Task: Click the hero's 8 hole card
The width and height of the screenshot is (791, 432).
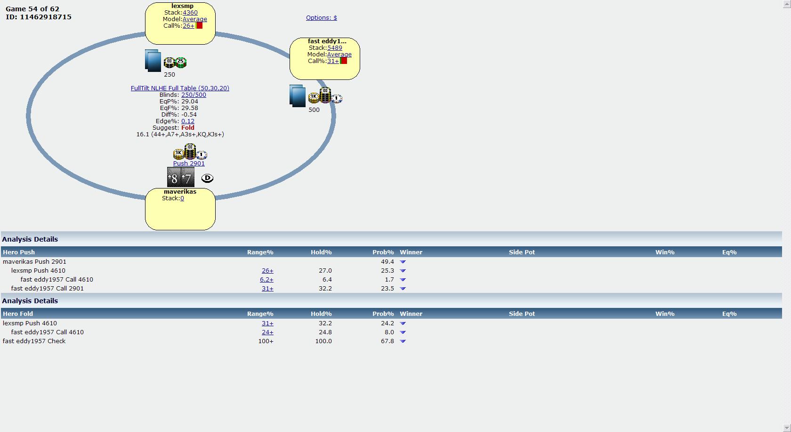Action: 174,177
